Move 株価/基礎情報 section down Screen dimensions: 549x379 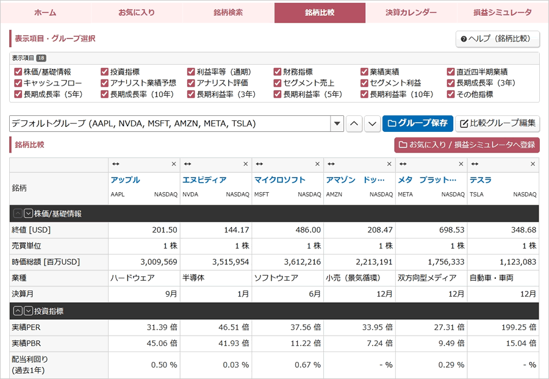(x=28, y=214)
